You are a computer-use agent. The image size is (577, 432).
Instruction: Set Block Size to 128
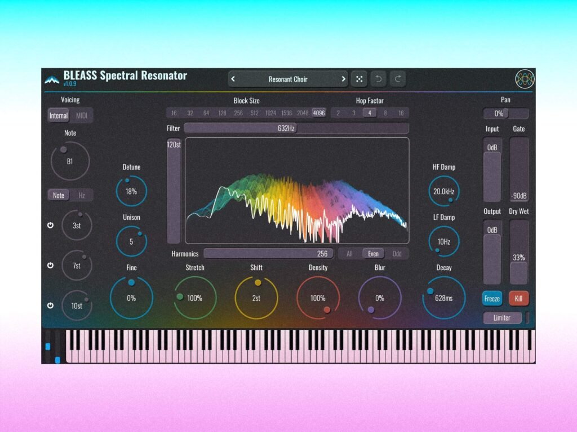click(x=222, y=113)
